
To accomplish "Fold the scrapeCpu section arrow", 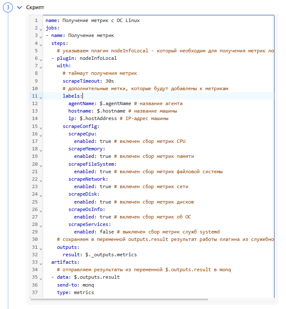I will tap(41, 135).
